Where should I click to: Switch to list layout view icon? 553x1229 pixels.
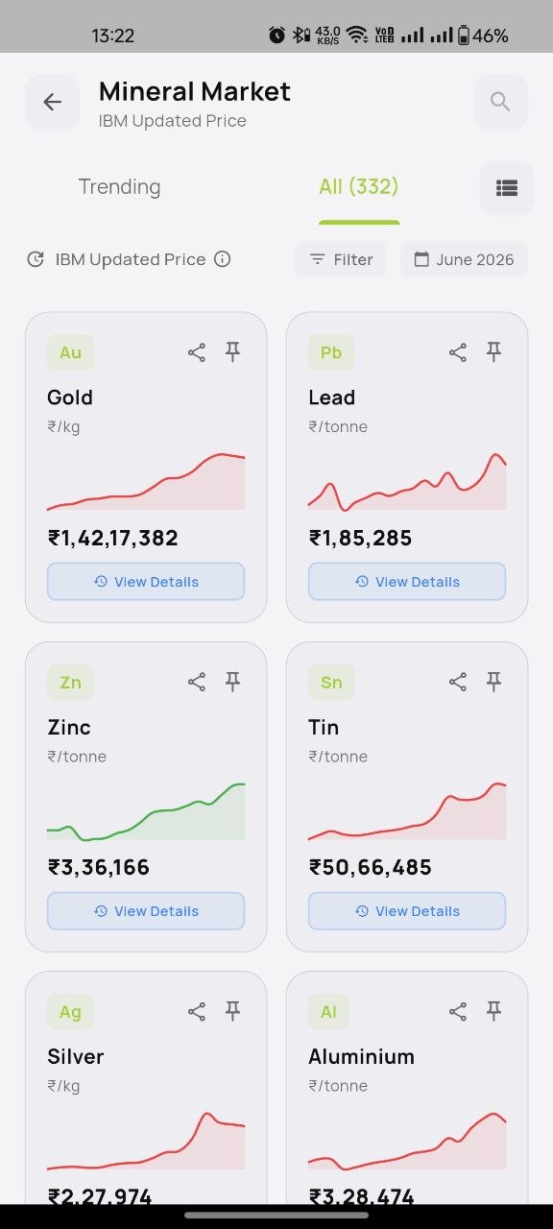click(507, 188)
